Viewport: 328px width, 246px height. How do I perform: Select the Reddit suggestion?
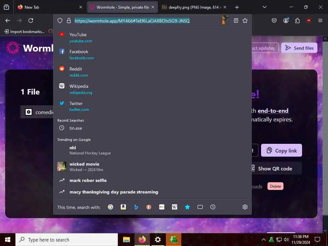point(152,72)
